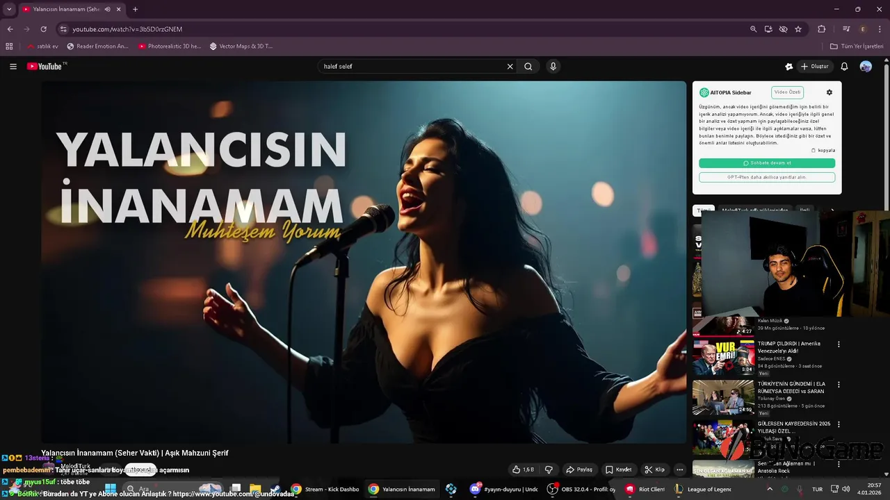Open the Photorealistic 3D bookmark
890x500 pixels.
coord(170,47)
